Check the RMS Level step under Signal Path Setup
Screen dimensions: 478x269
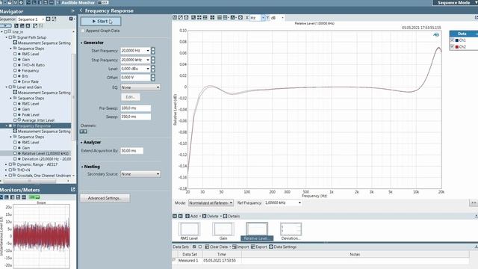(15, 54)
